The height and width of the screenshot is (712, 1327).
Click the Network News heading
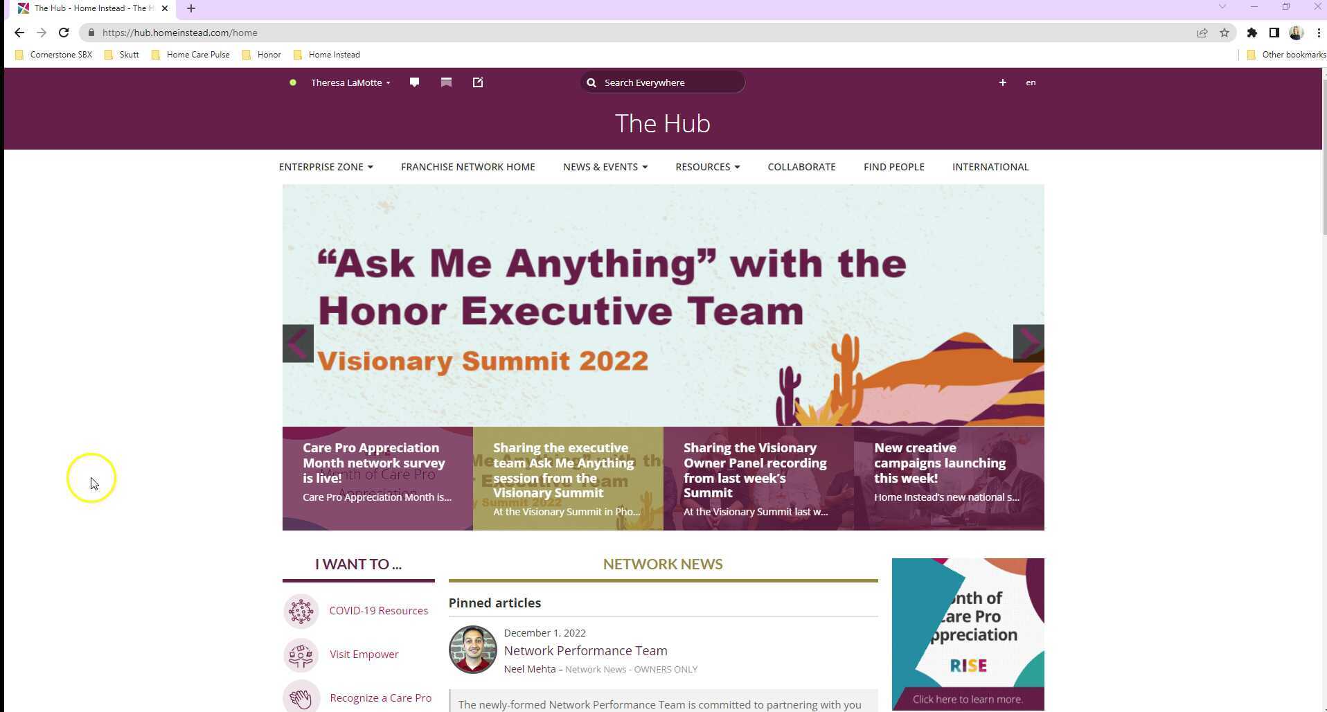663,564
